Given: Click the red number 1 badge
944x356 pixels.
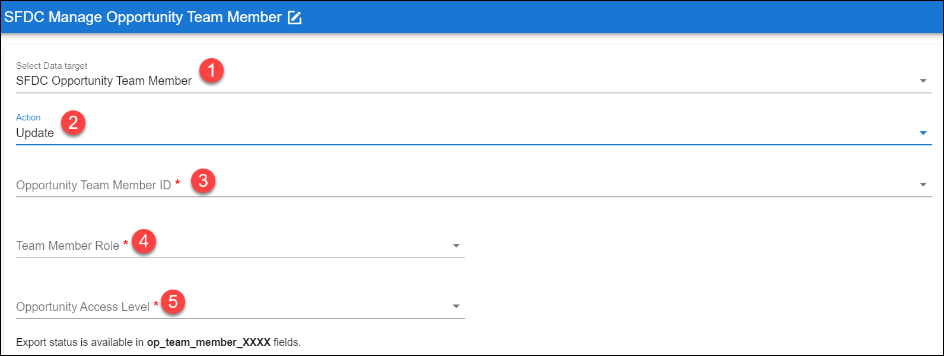Looking at the screenshot, I should coord(211,71).
